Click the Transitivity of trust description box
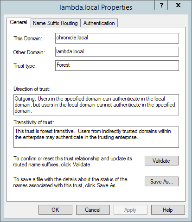 coord(96,137)
